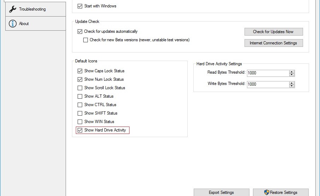Open Internet Connection Settings
The height and width of the screenshot is (196, 320).
(x=273, y=43)
